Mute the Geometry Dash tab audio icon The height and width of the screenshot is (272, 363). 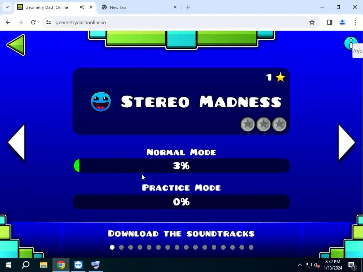pos(82,7)
